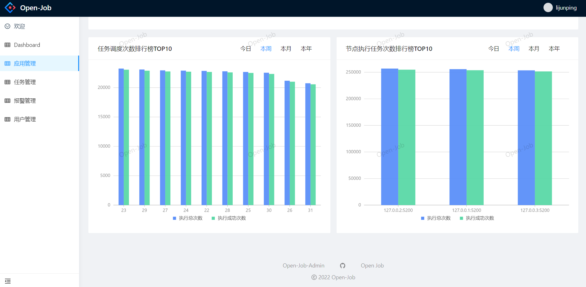Select 应用管理 in the sidebar
Screen dimensions: 586x287
pos(39,63)
